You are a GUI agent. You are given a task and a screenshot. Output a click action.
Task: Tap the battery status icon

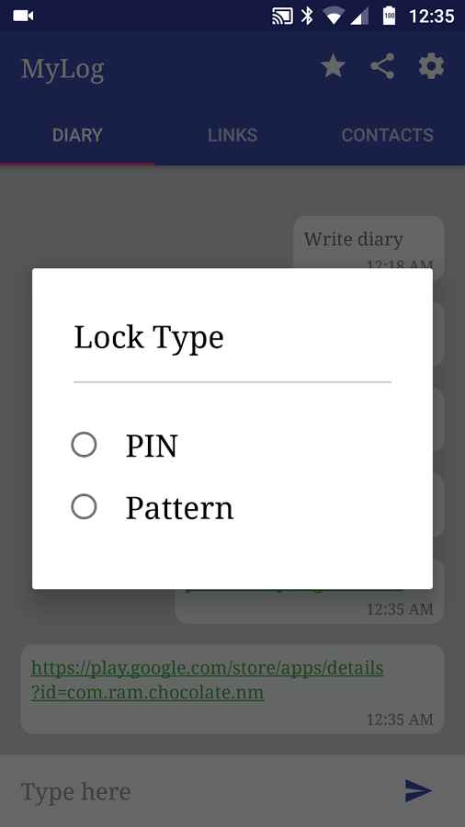point(389,16)
